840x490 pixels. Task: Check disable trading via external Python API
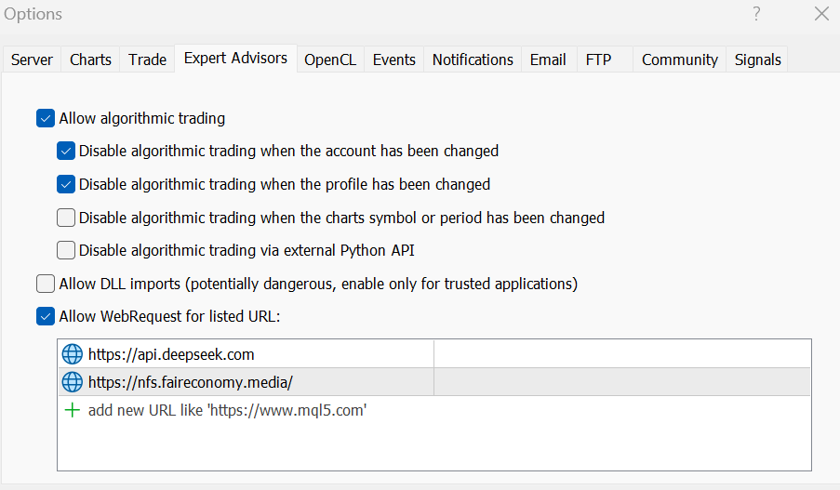(66, 250)
